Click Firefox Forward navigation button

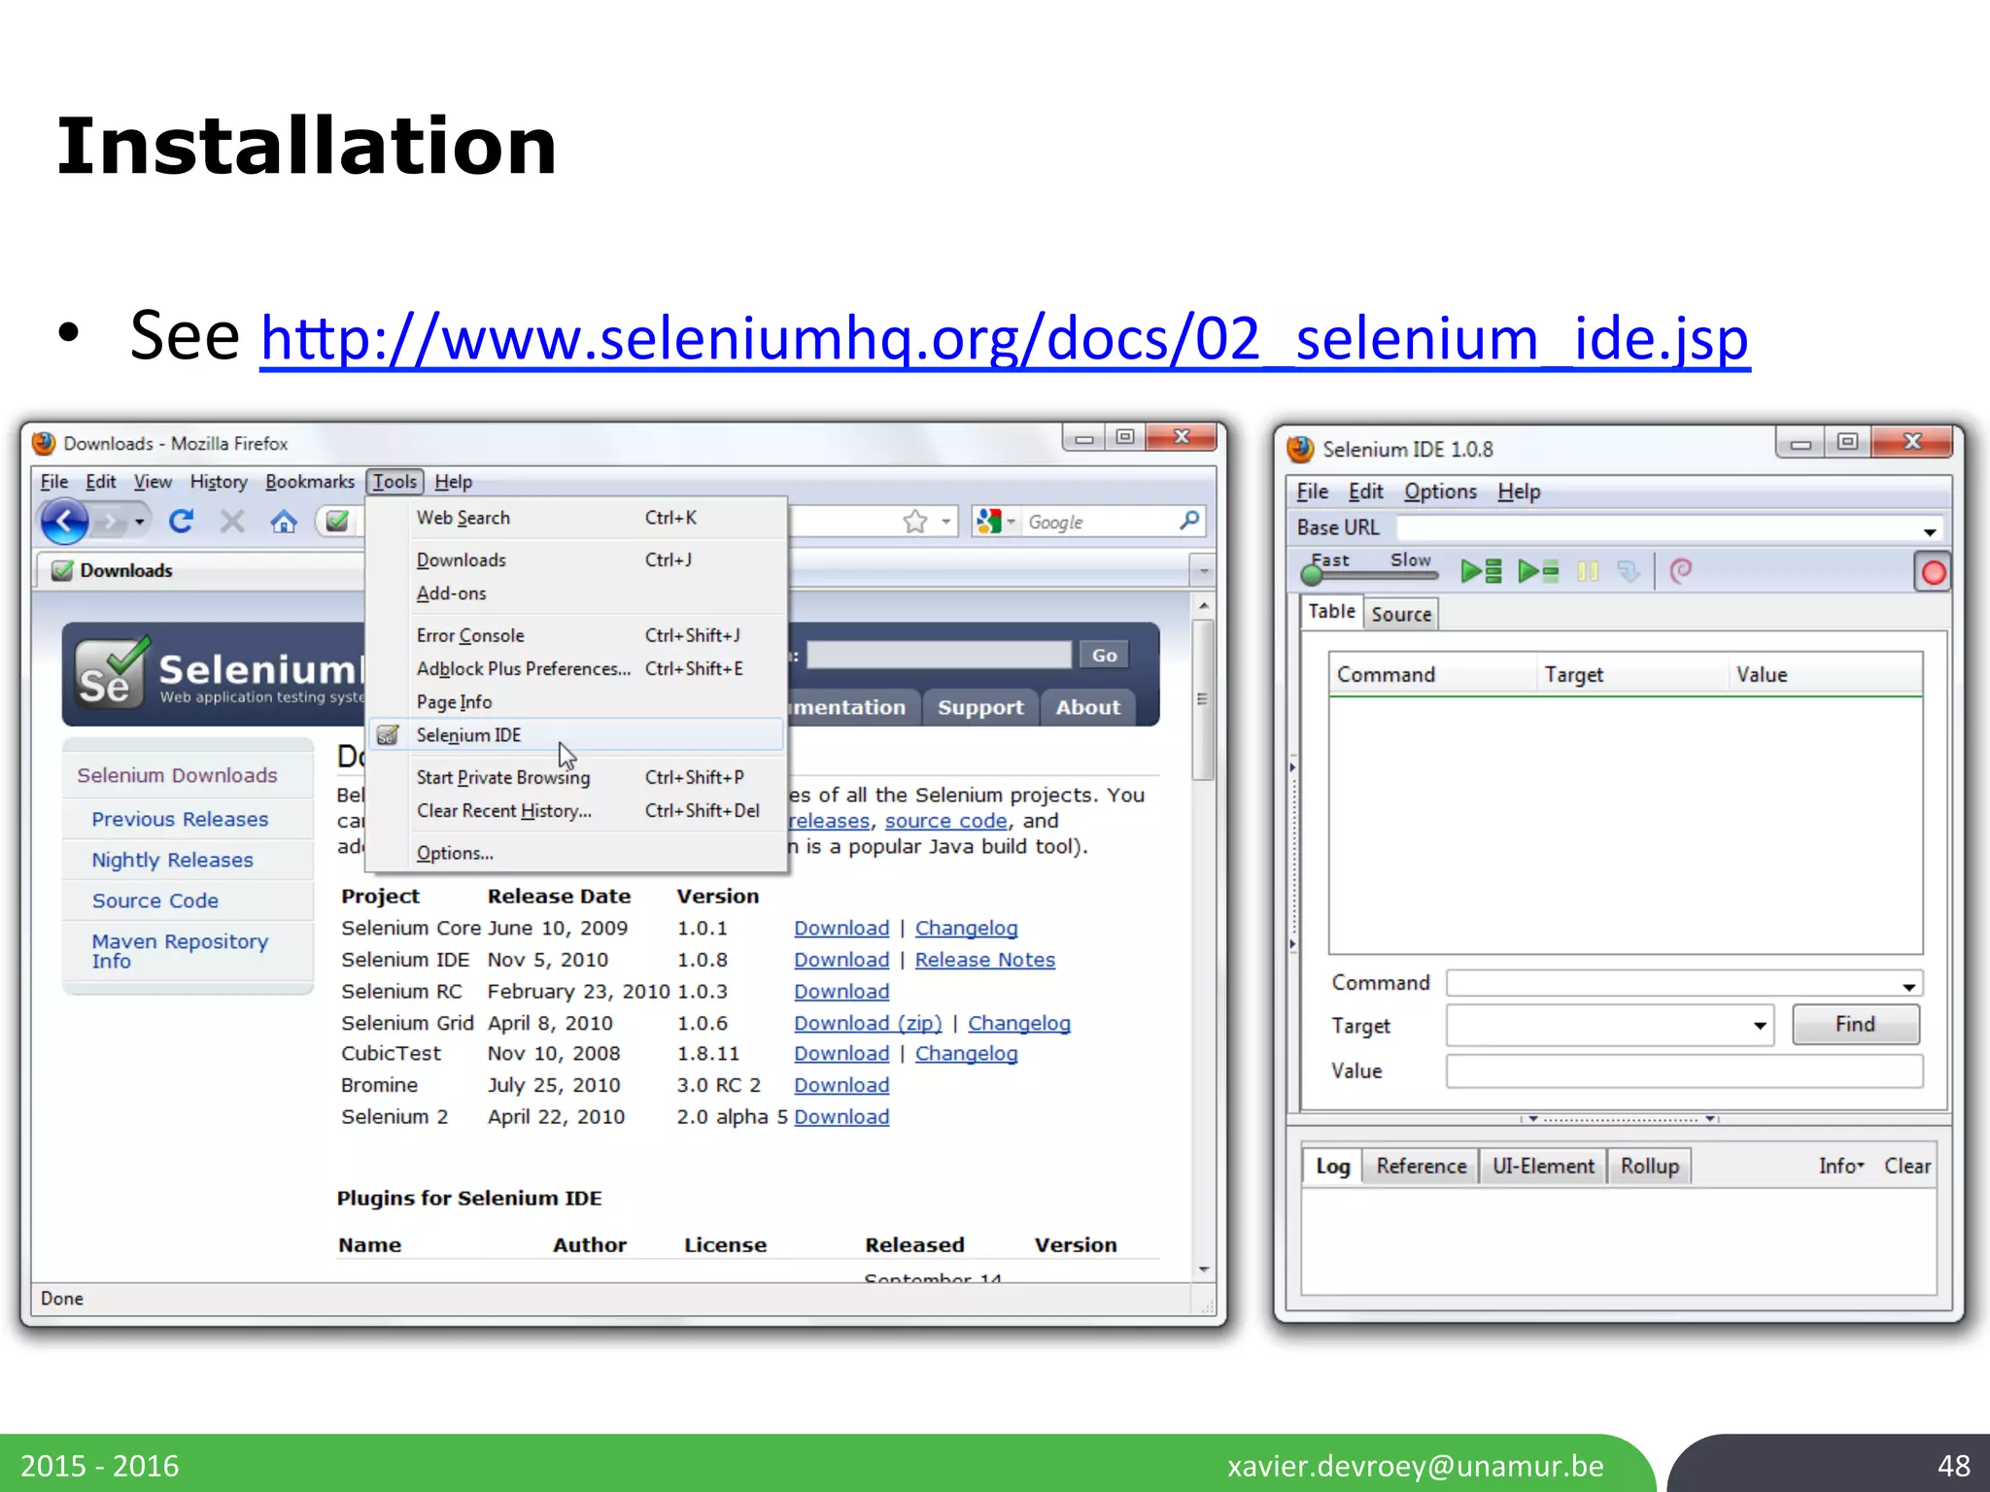[113, 523]
